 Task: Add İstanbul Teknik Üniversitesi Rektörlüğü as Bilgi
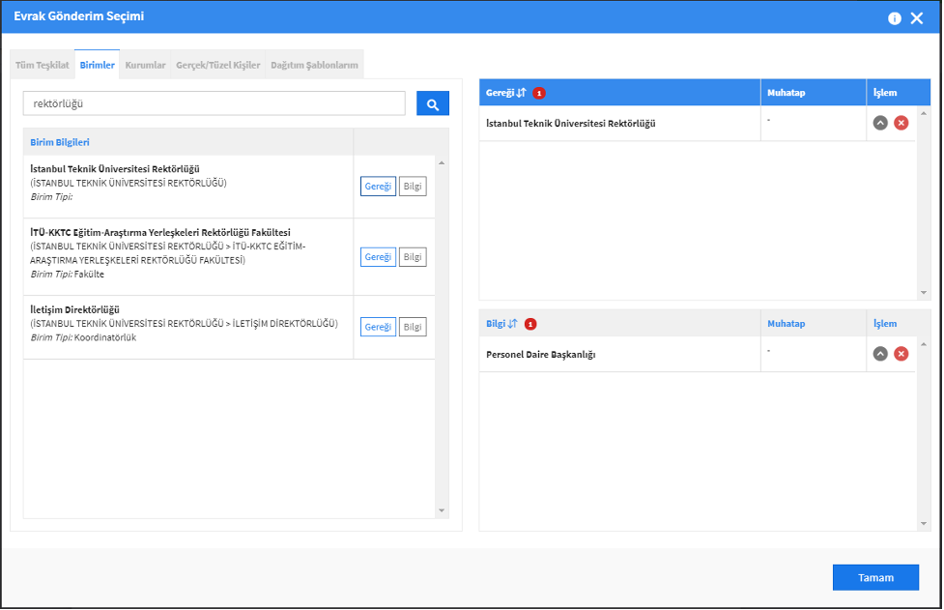(413, 186)
